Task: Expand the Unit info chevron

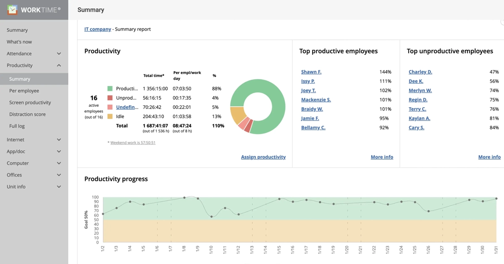Action: click(59, 186)
